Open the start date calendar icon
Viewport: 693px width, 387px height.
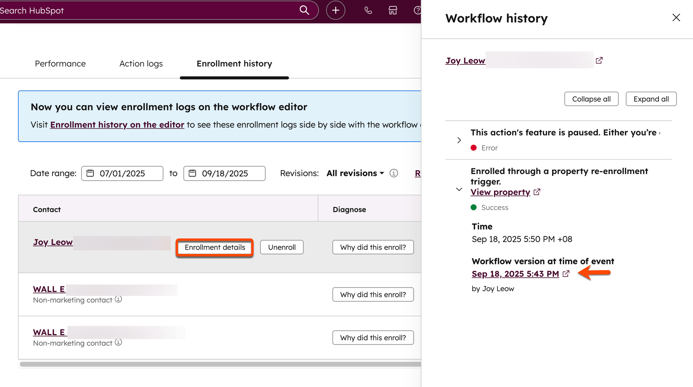90,173
